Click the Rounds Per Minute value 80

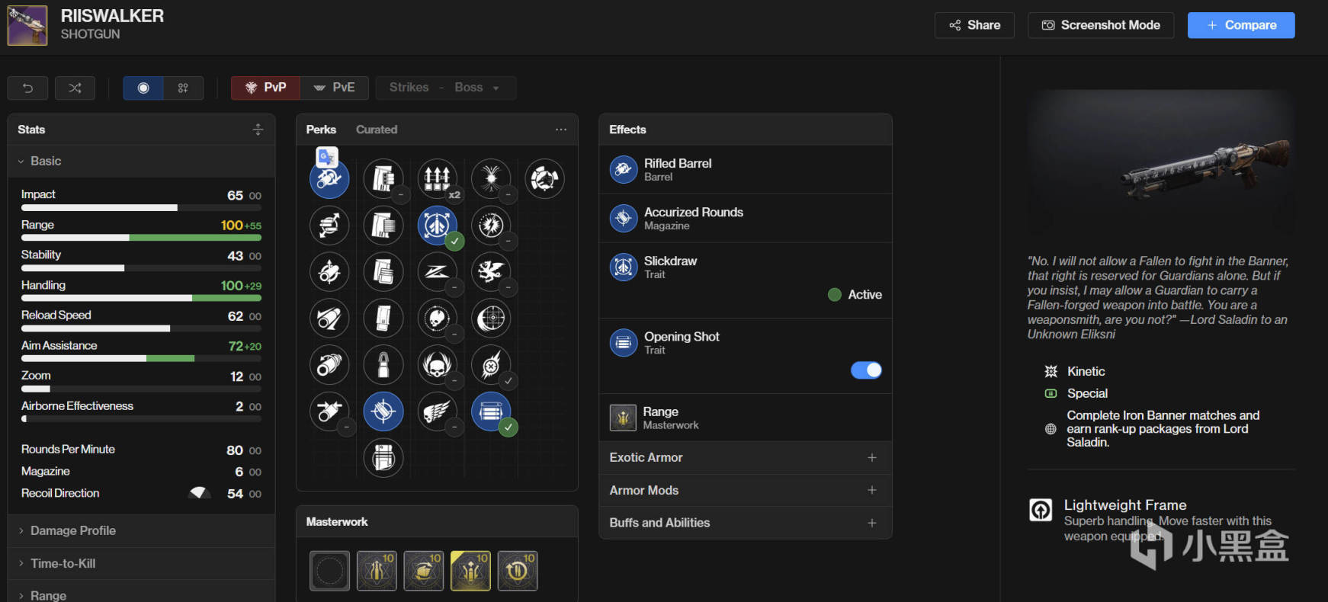tap(235, 450)
